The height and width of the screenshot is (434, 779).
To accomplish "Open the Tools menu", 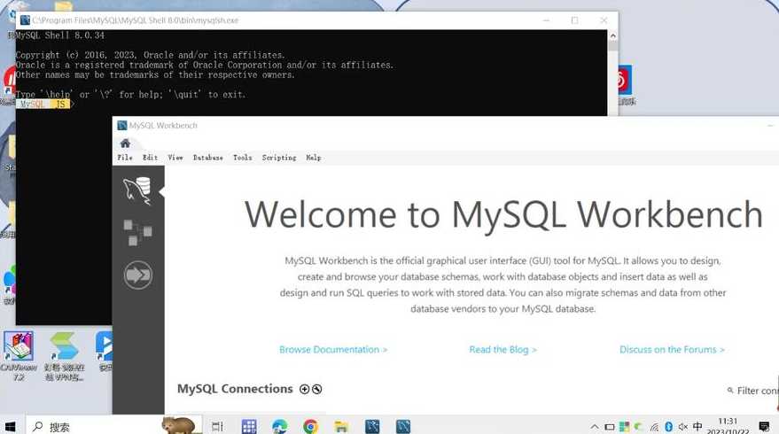I will click(243, 158).
